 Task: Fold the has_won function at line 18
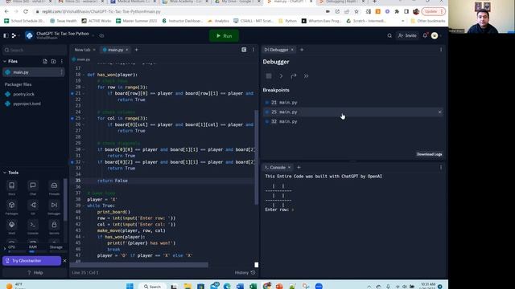coord(84,75)
